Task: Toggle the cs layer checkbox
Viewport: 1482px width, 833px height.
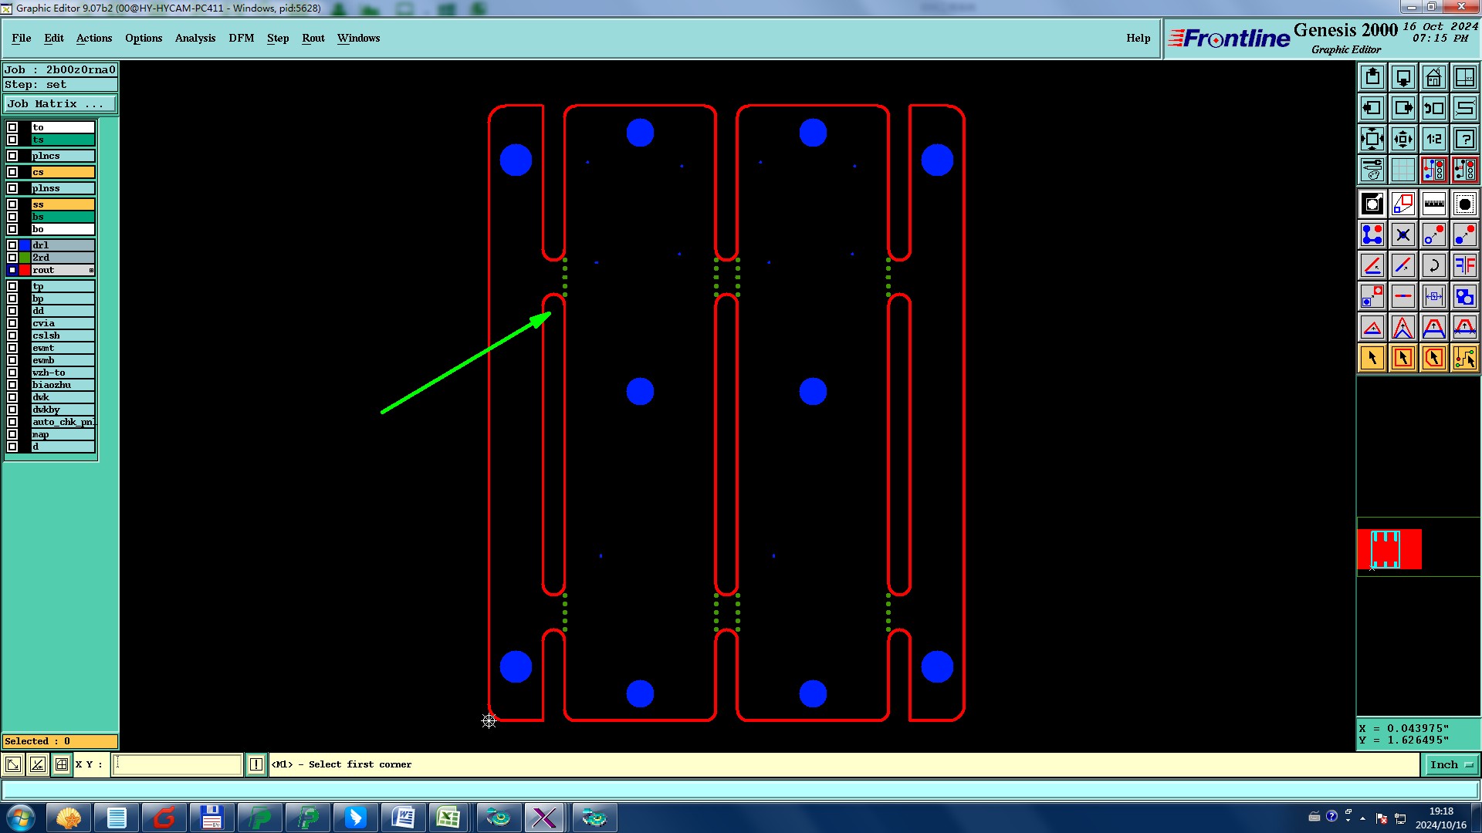Action: click(12, 172)
